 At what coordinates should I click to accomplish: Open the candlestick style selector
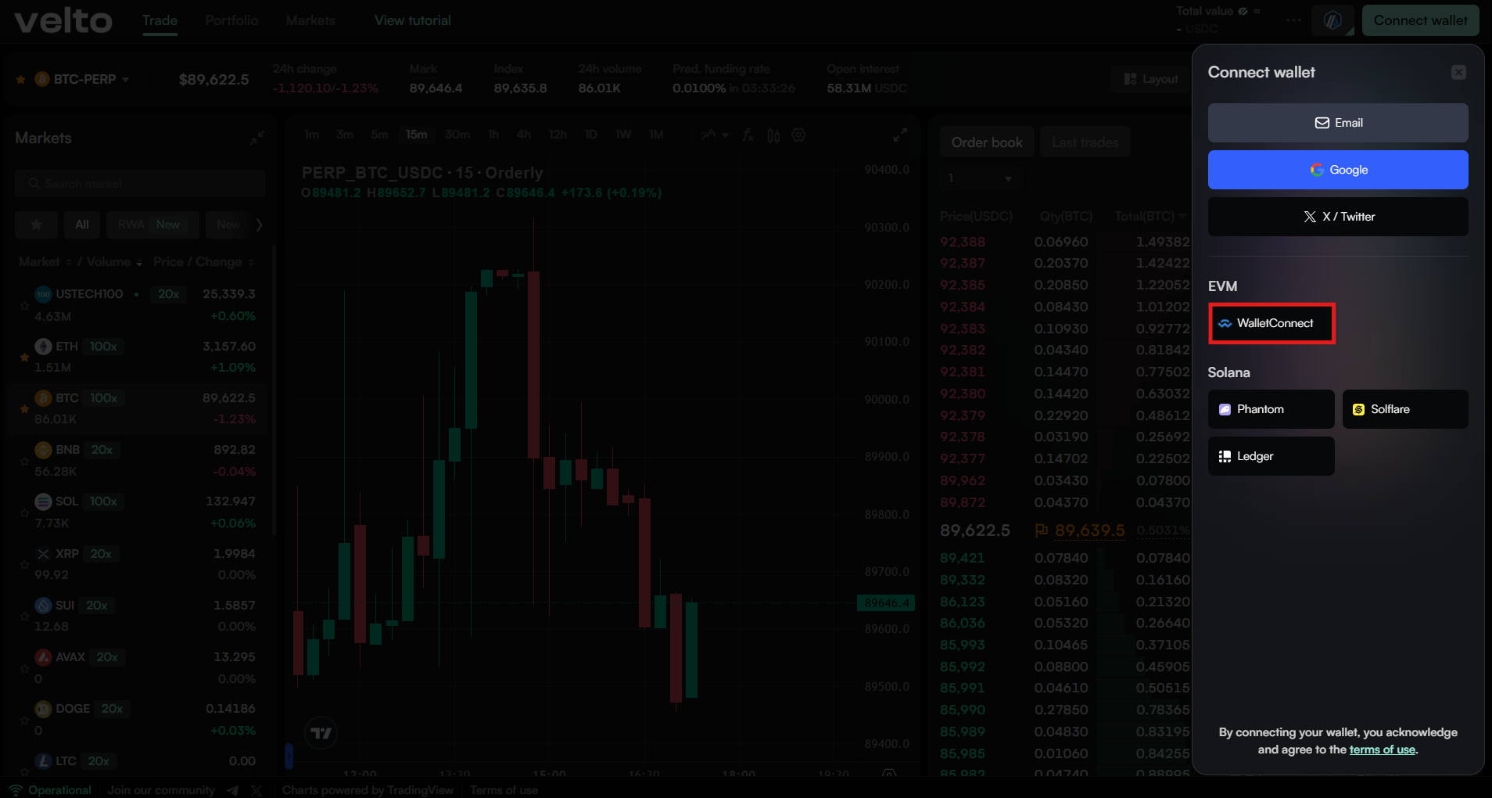click(773, 135)
